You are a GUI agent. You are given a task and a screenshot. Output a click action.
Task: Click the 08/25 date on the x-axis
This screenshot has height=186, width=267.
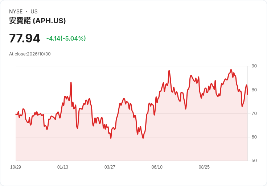tap(204, 167)
